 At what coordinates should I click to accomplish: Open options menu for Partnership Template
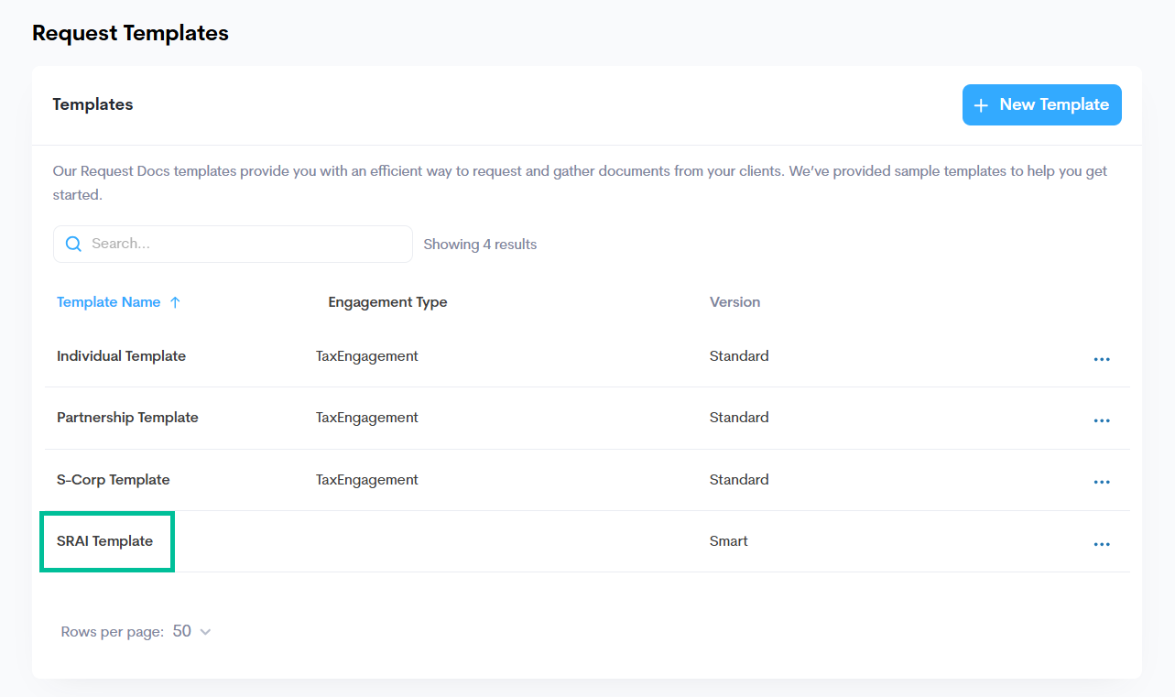tap(1101, 420)
